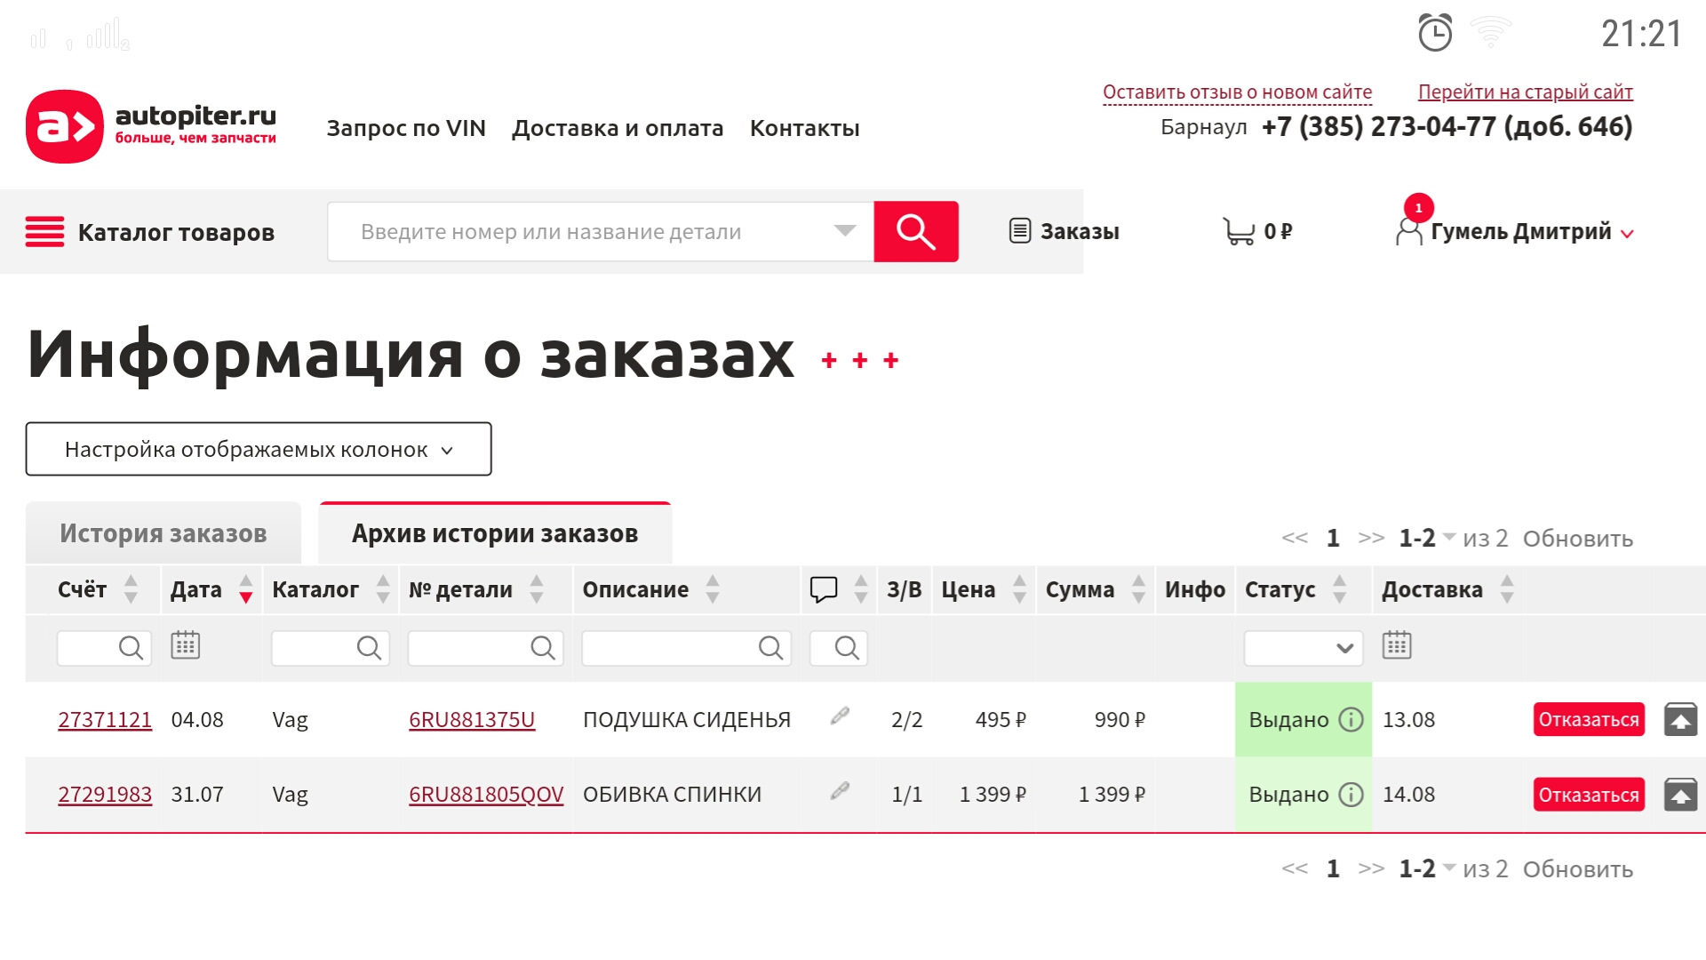1706x960 pixels.
Task: Toggle sort arrows on Цена column
Action: pyautogui.click(x=1020, y=589)
